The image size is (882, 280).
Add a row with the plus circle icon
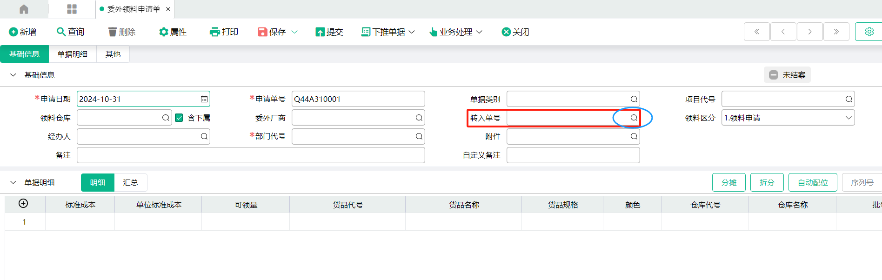(23, 204)
